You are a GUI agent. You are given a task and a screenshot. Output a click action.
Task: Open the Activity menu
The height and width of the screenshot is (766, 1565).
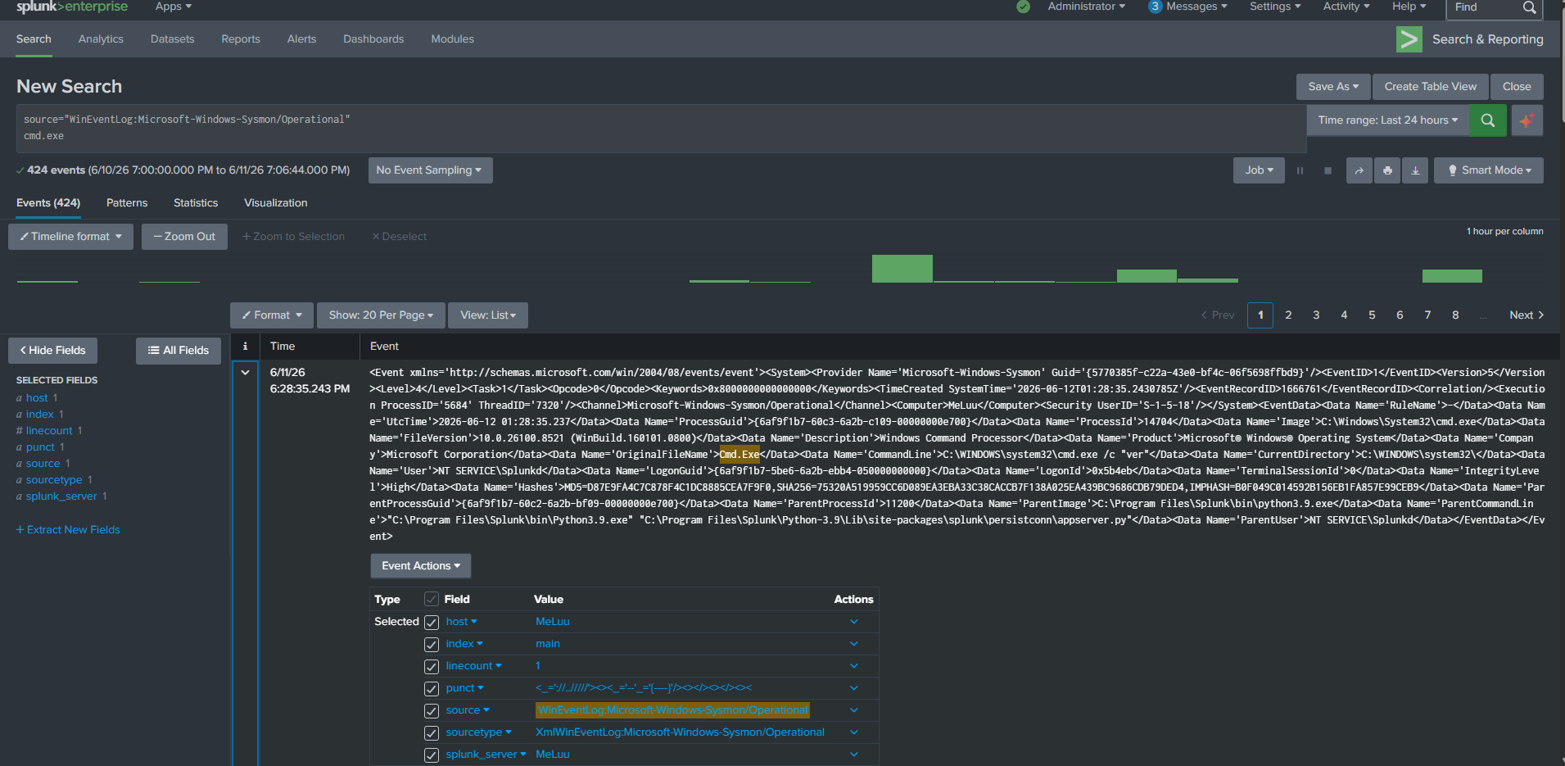pos(1346,7)
